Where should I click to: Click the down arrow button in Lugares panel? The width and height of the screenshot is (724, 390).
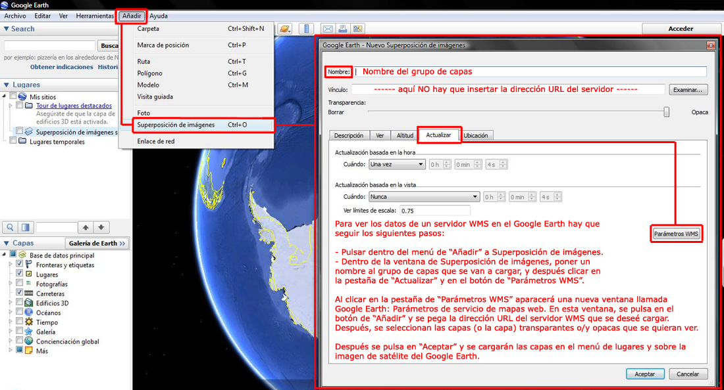click(101, 227)
